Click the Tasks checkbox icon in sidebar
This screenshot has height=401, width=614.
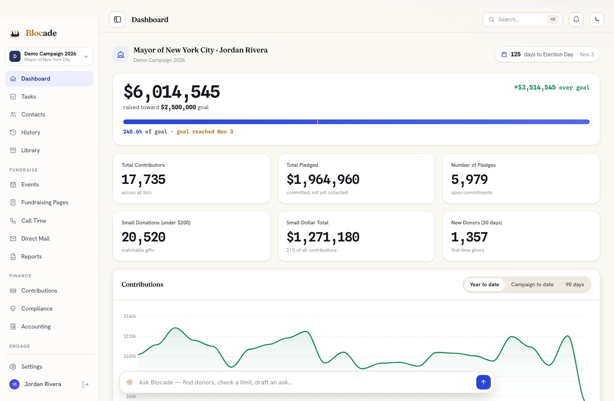coord(13,97)
